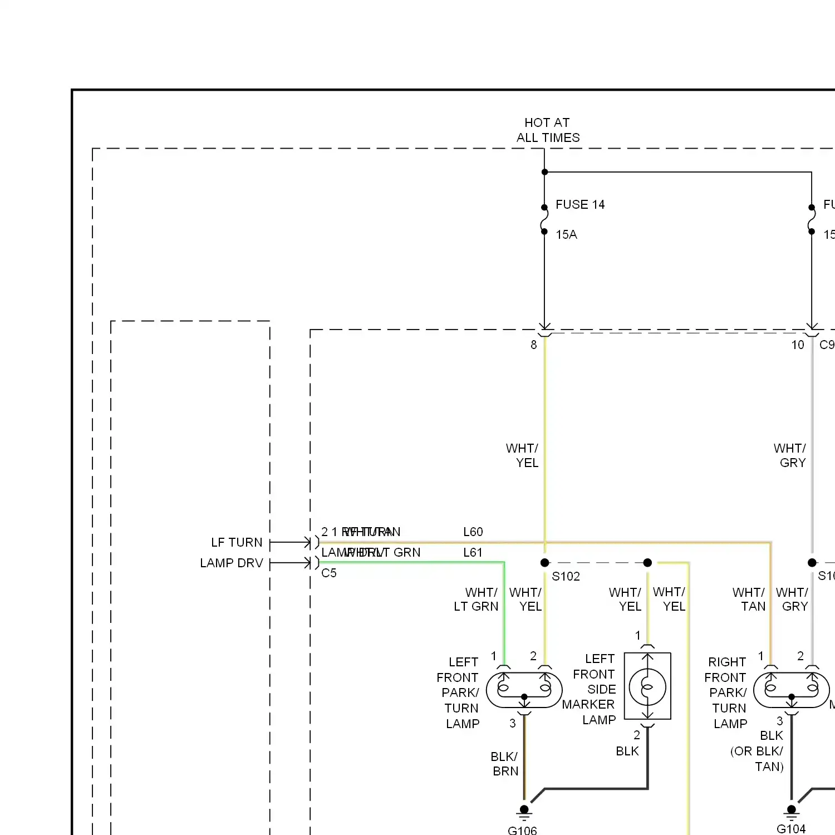Viewport: 835px width, 835px height.
Task: Click the junction dot above FUSE 14
Action: point(544,172)
